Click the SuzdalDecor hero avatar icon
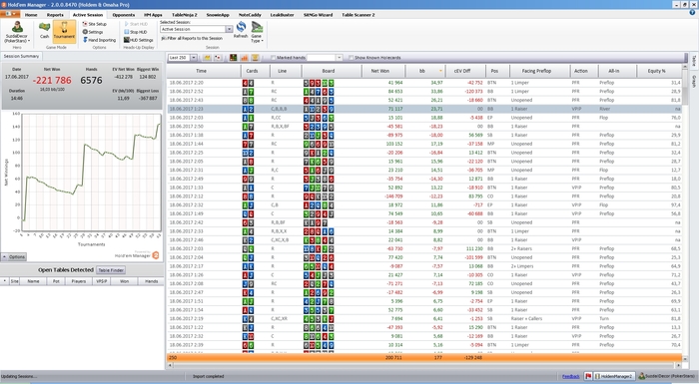699x384 pixels. click(17, 27)
